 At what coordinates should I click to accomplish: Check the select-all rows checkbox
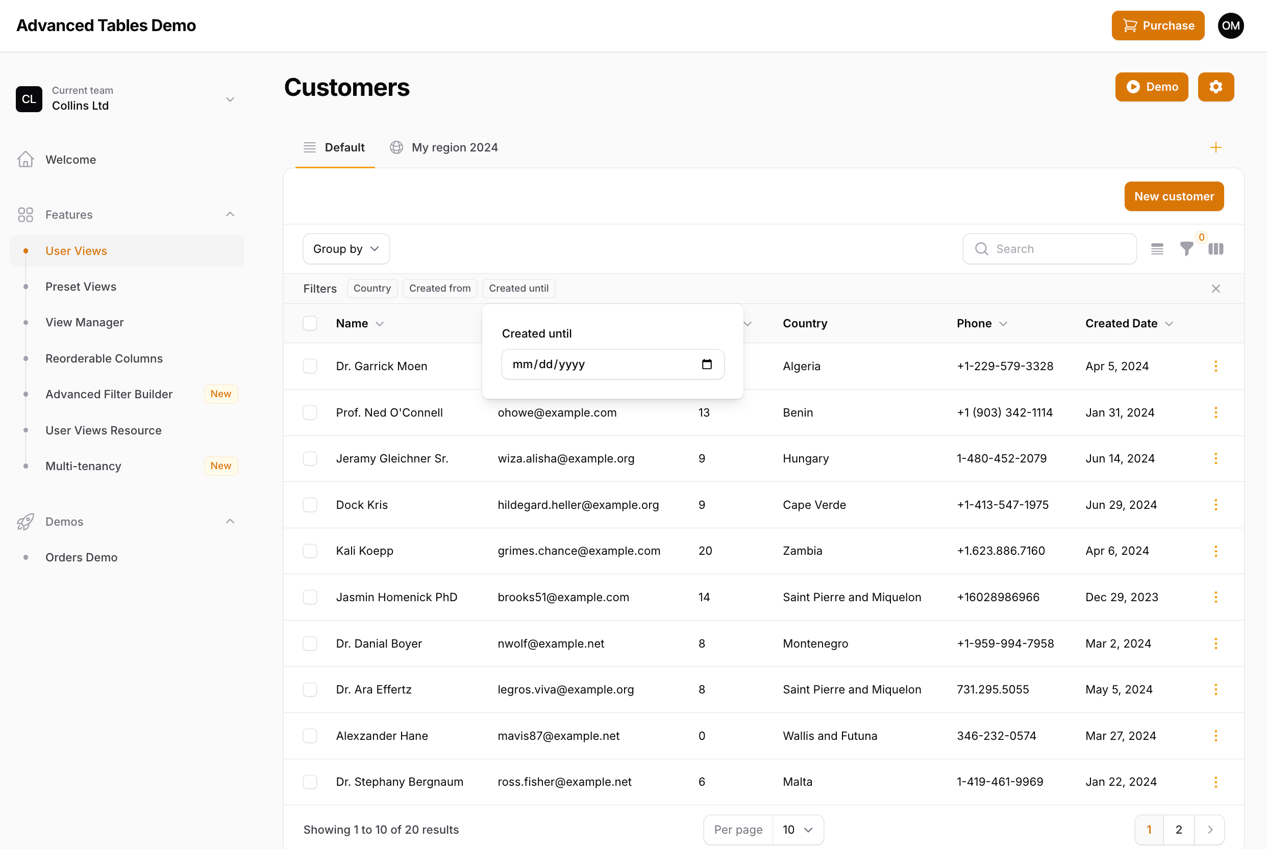point(310,323)
